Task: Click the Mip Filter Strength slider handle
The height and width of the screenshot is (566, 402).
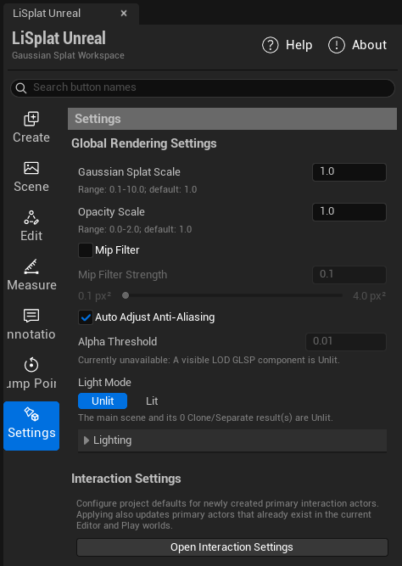Action: [126, 295]
